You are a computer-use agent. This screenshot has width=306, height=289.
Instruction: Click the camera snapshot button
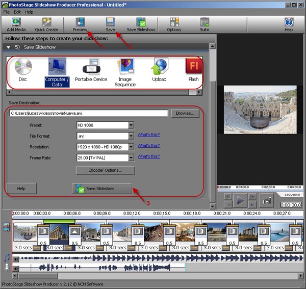(x=267, y=200)
